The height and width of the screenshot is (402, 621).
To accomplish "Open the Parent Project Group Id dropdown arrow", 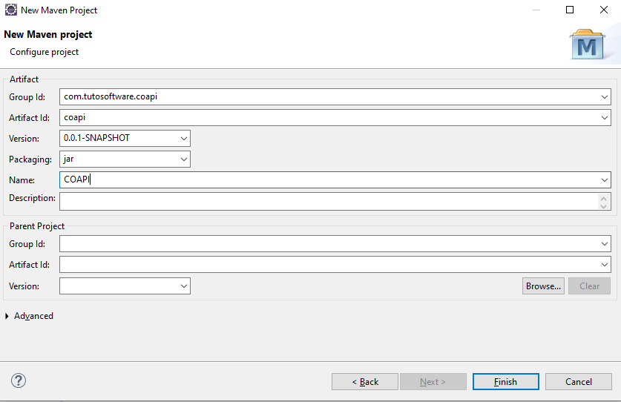I will point(605,243).
